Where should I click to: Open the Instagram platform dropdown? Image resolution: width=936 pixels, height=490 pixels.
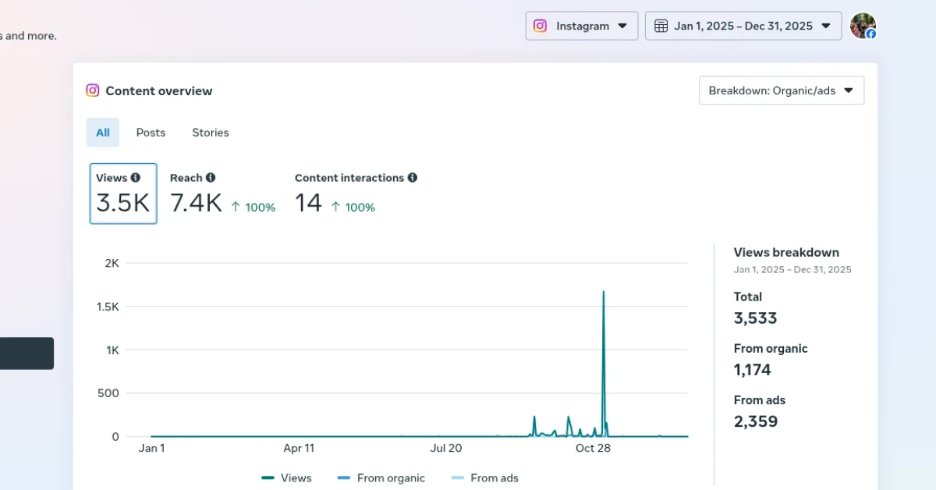pos(582,26)
